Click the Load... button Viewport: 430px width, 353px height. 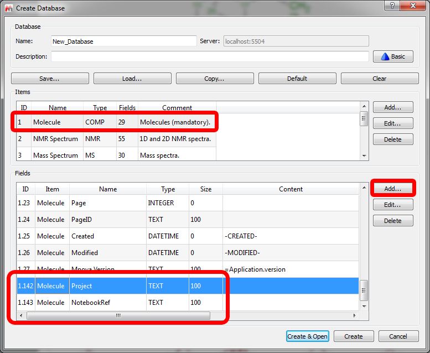[132, 79]
